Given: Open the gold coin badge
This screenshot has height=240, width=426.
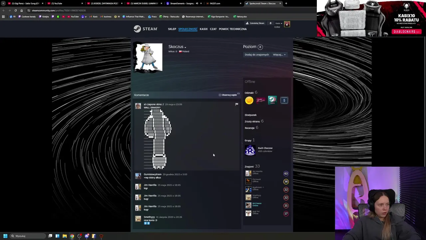Looking at the screenshot, I should (249, 100).
